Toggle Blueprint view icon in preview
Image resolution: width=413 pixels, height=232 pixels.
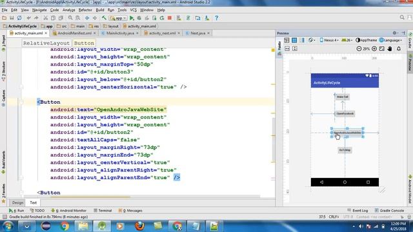(x=294, y=40)
